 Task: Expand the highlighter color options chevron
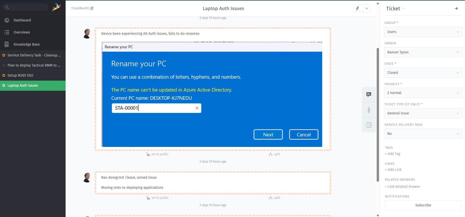[367, 8]
